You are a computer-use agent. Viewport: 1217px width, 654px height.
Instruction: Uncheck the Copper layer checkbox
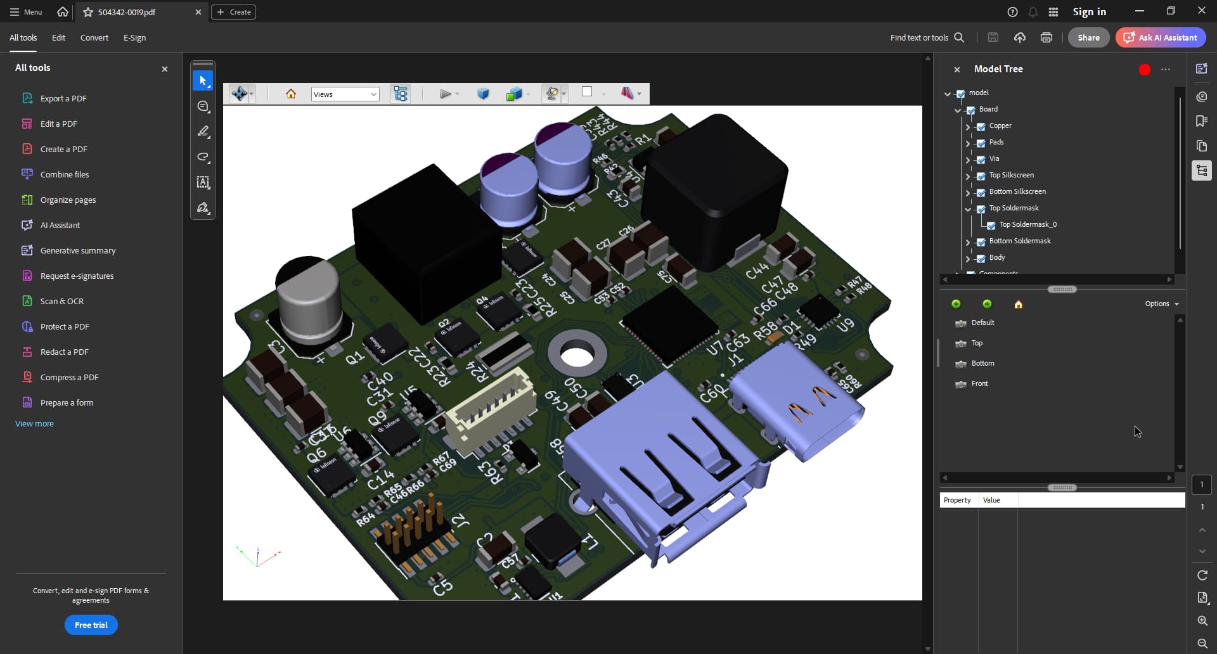tap(981, 127)
